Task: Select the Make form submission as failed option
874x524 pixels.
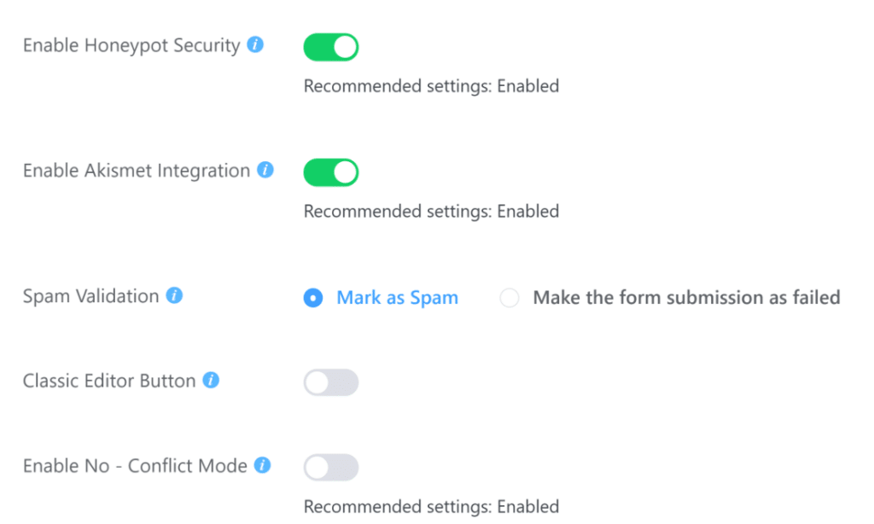Action: coord(510,298)
